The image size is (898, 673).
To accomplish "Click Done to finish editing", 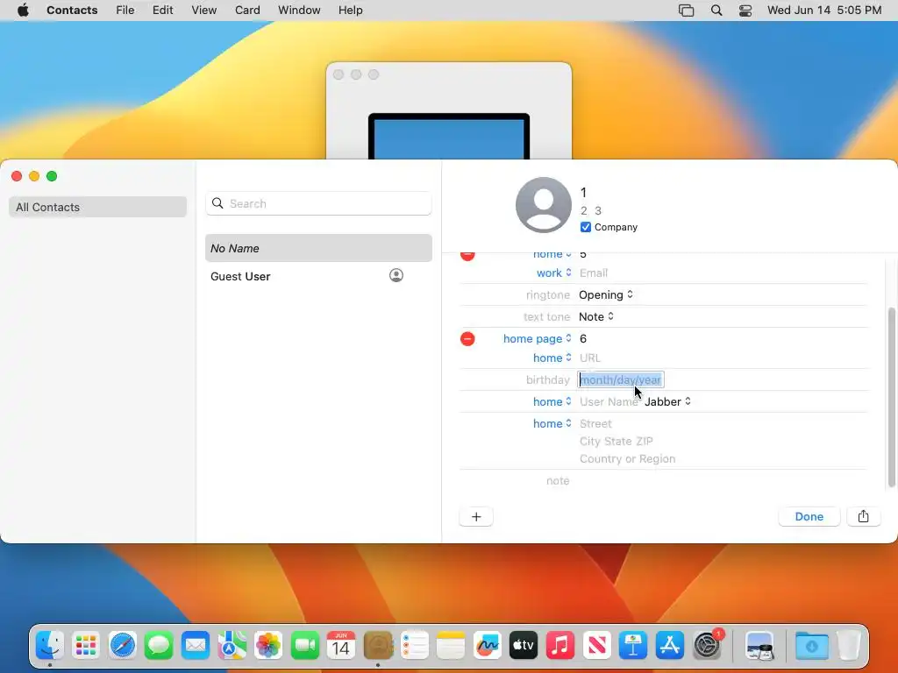I will (x=809, y=517).
